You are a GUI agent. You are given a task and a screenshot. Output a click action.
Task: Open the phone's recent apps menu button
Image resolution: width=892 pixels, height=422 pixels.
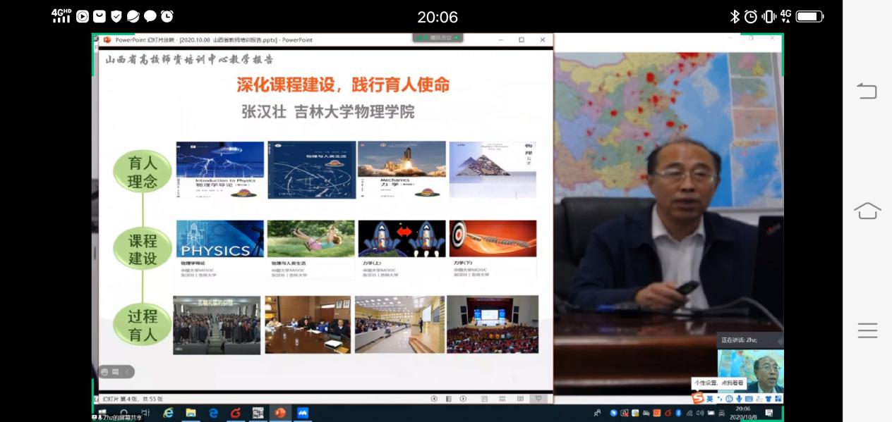pos(867,330)
